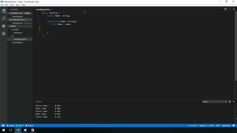237x133 pixels.
Task: Click the git sync changes indicator
Action: [20, 126]
